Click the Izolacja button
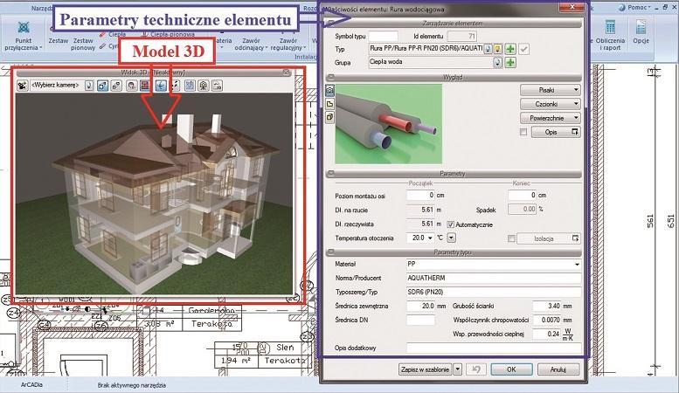679x393 pixels. pyautogui.click(x=548, y=238)
